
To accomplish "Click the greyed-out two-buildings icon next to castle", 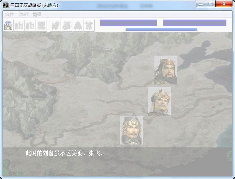I will 19,26.
